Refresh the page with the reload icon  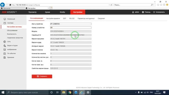pos(111,5)
